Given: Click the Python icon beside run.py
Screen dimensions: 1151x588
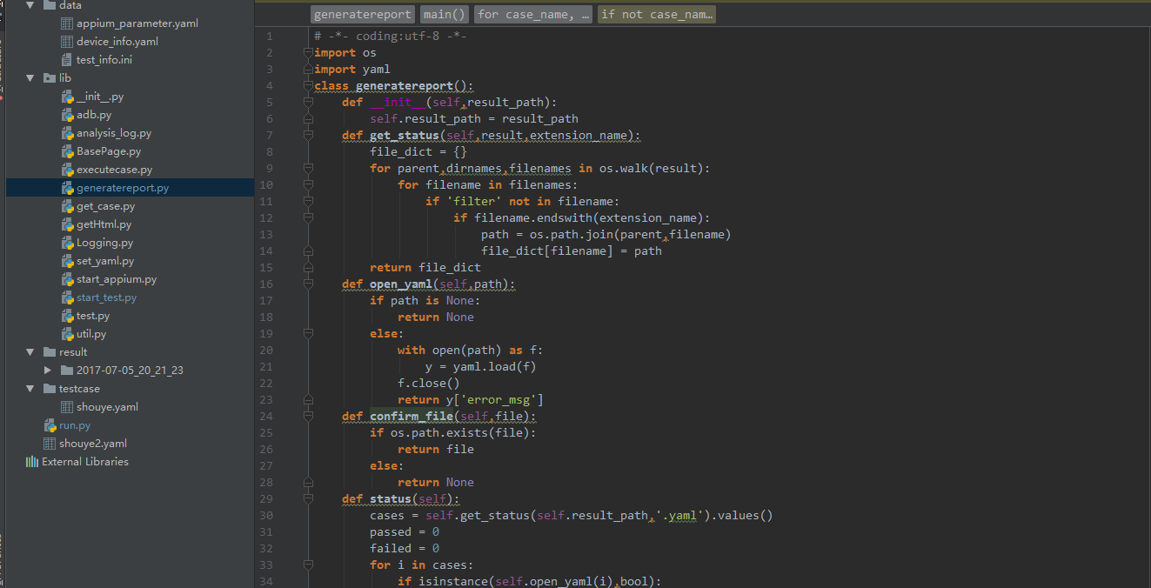Looking at the screenshot, I should (x=50, y=425).
